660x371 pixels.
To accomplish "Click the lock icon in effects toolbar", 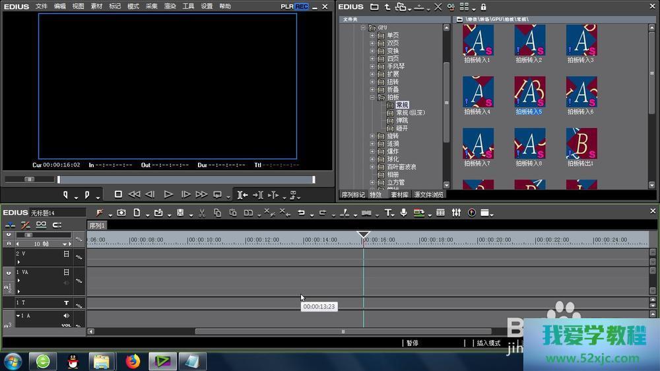I will (x=483, y=7).
